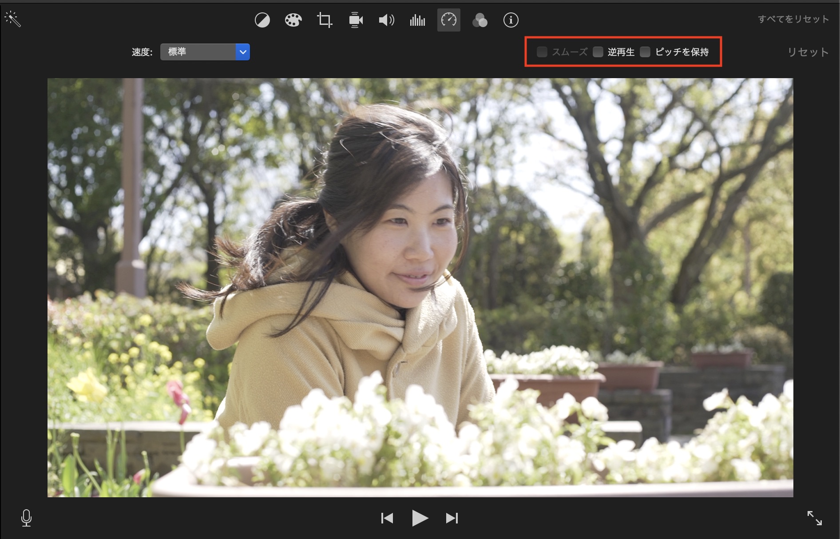Show the clip information panel
The width and height of the screenshot is (840, 539).
click(x=511, y=20)
